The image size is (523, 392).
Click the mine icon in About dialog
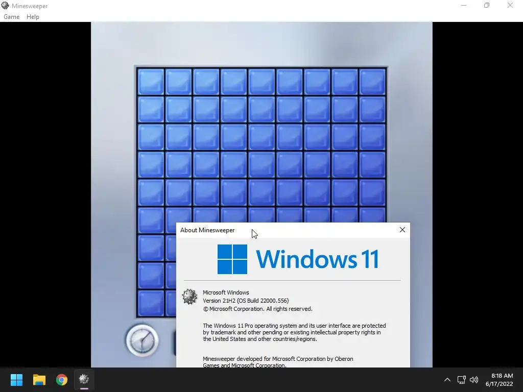tap(189, 297)
